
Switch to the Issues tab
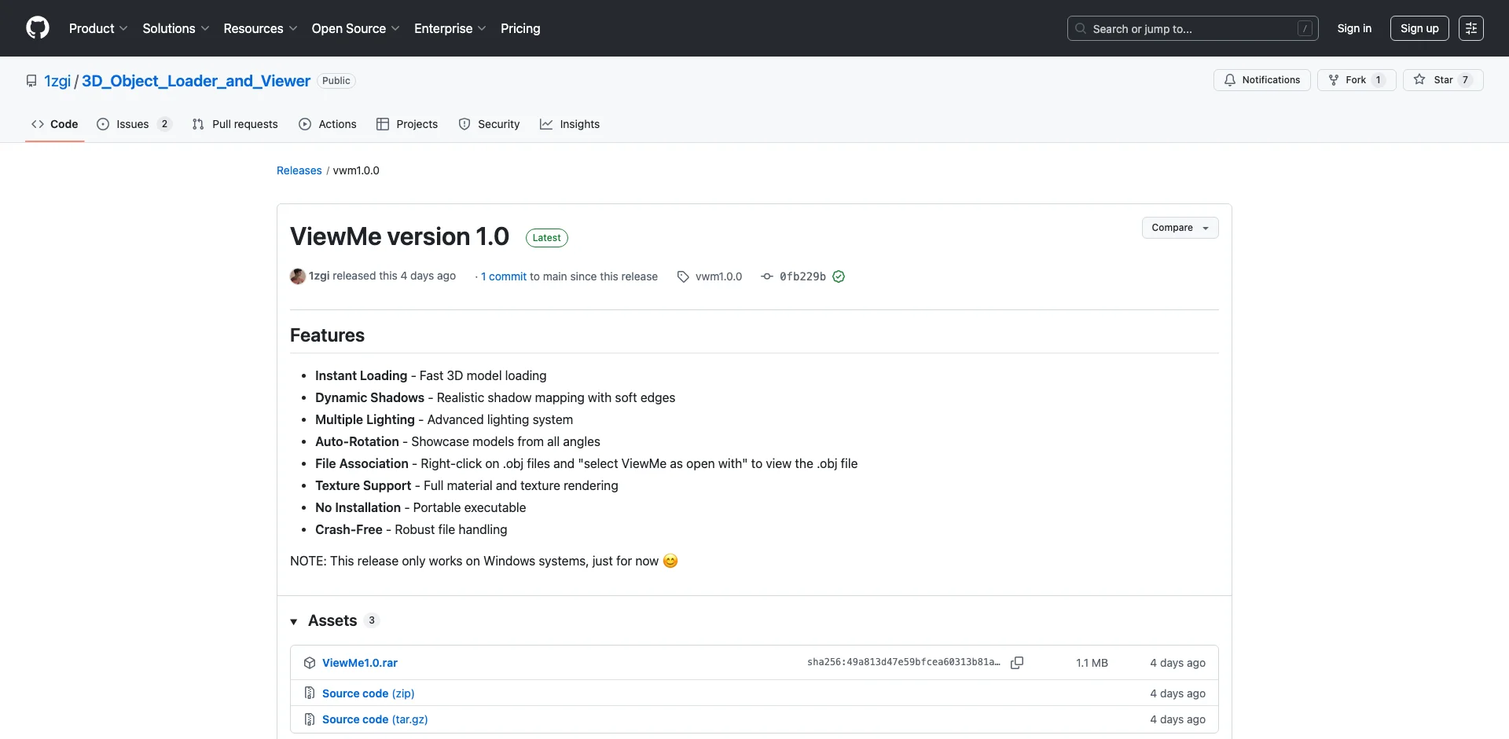coord(133,124)
